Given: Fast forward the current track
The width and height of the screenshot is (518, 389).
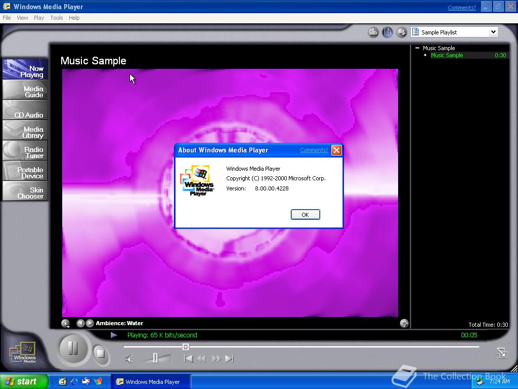Looking at the screenshot, I should (x=215, y=359).
